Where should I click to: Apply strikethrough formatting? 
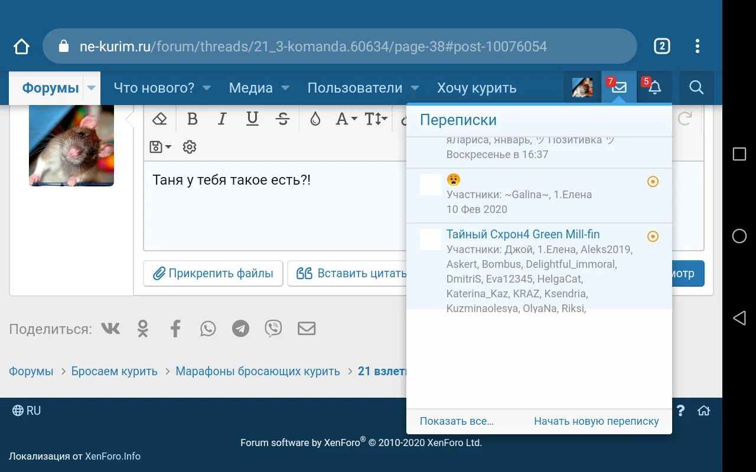coord(282,119)
